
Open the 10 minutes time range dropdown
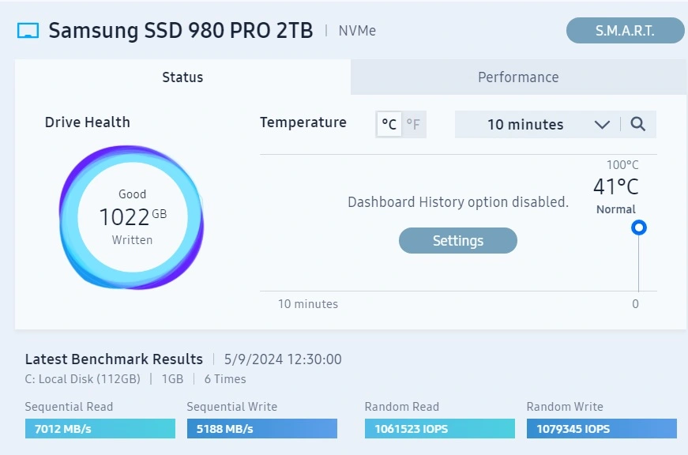pos(536,125)
